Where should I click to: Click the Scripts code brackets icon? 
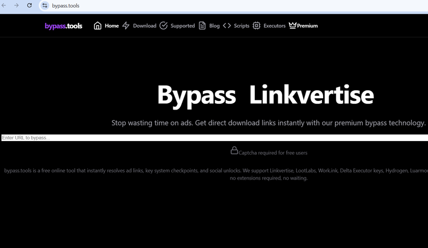tap(227, 26)
